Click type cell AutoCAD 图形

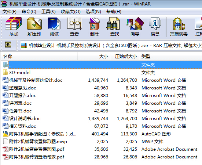156,134
